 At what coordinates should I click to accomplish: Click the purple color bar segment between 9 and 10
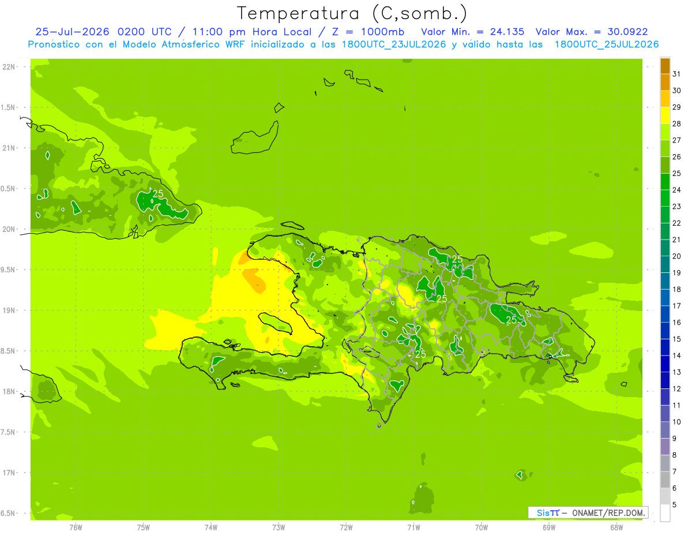coord(665,430)
